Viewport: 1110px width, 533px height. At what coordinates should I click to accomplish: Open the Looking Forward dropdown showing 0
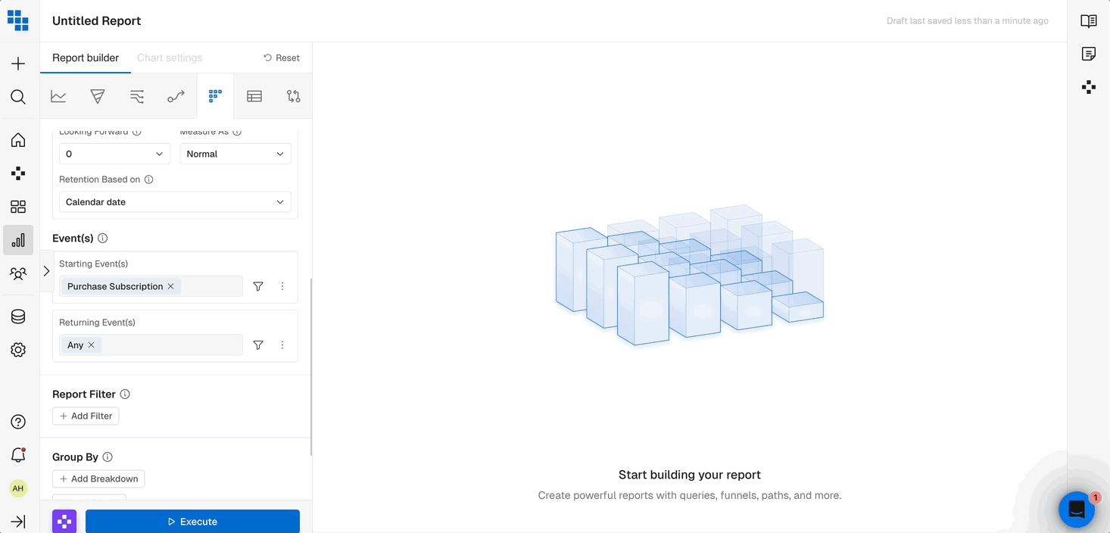point(115,154)
